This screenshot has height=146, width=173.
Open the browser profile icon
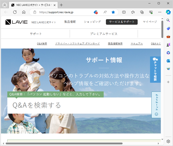click(5, 5)
